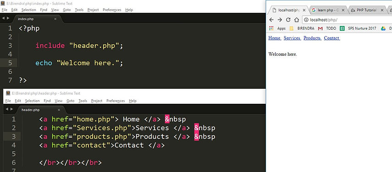Open Edit menu in header.php window
Image resolution: width=392 pixels, height=172 pixels.
[x=18, y=101]
